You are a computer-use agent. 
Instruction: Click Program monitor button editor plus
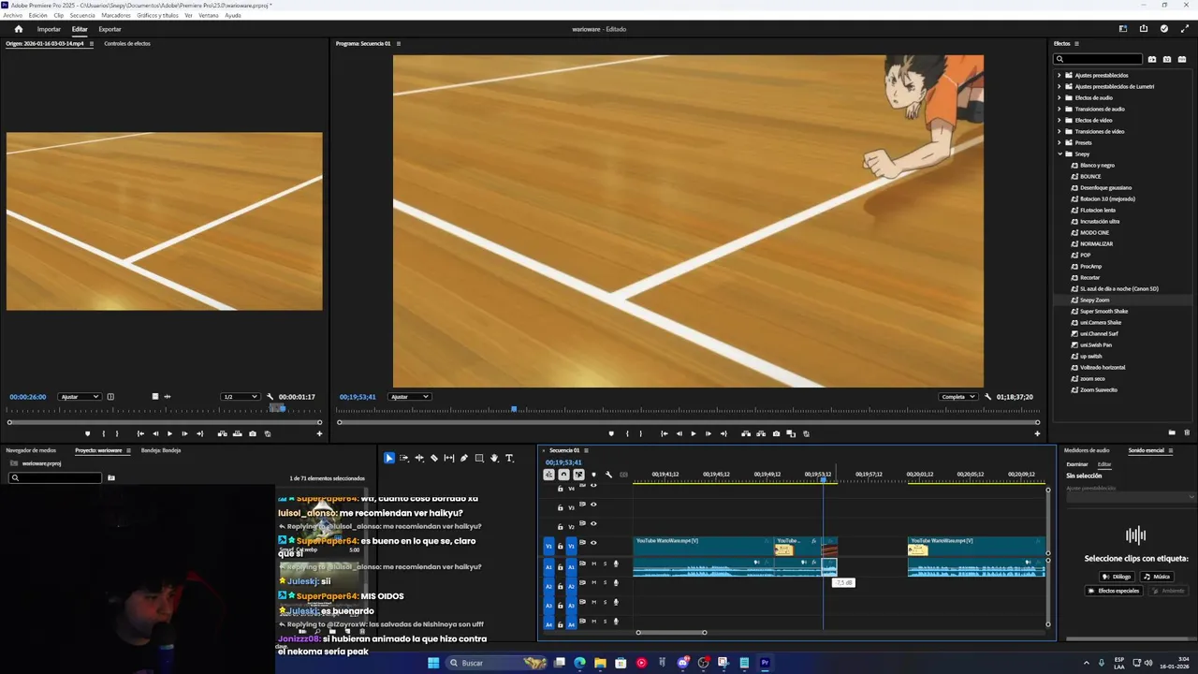(x=1037, y=433)
